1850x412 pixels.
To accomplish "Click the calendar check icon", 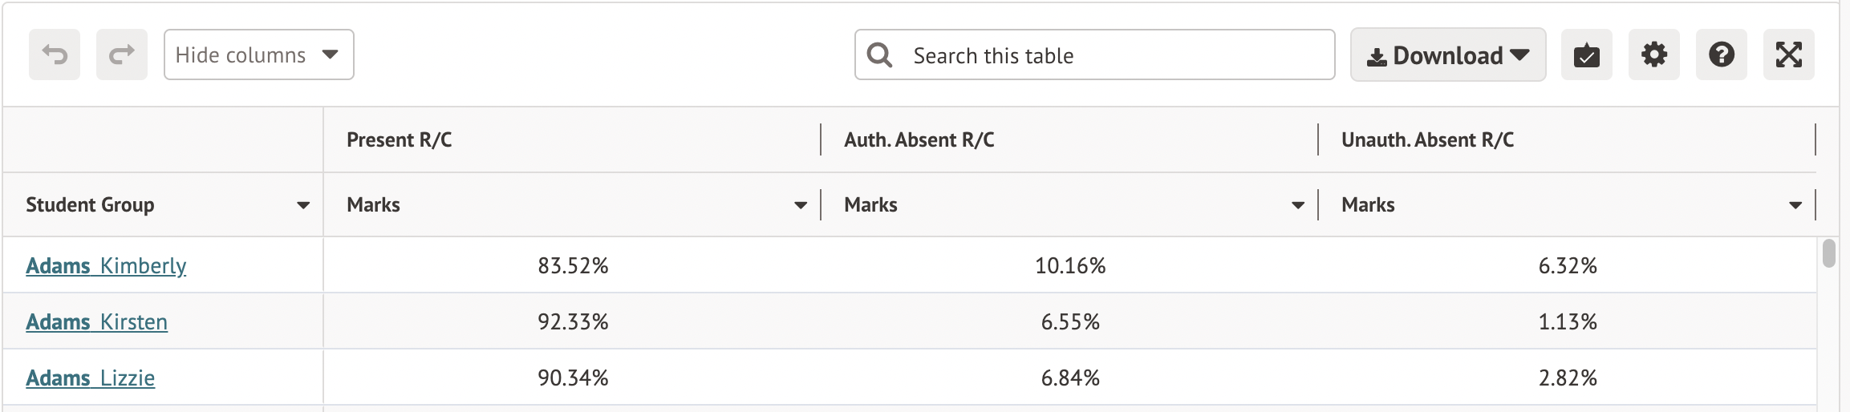I will click(x=1586, y=55).
